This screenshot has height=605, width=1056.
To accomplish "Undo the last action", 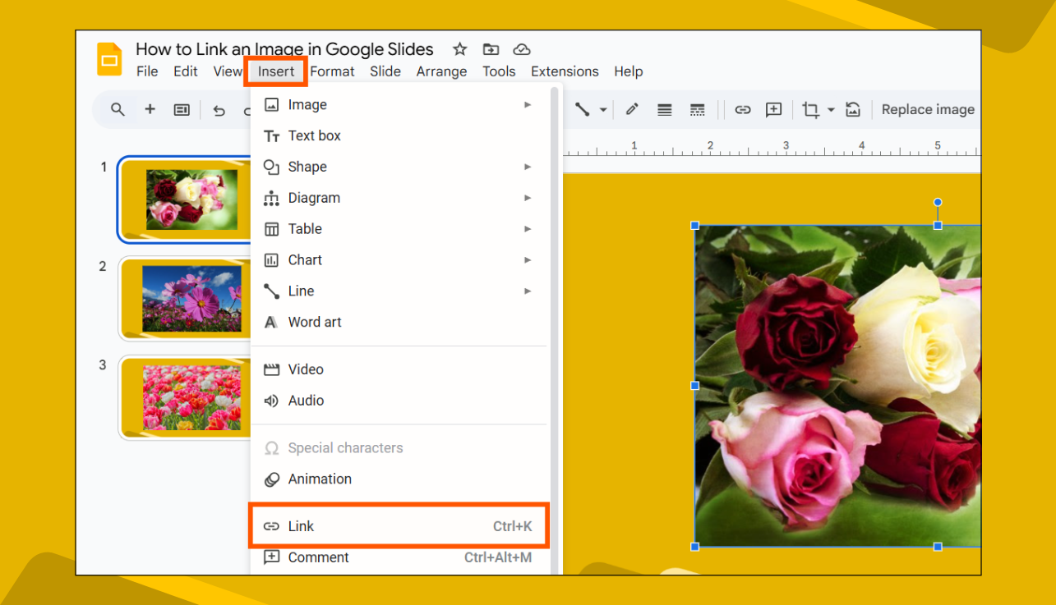I will coord(219,109).
